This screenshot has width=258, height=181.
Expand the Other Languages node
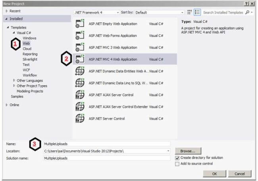[14, 80]
